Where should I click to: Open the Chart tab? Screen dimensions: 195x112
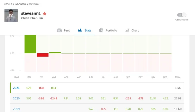click(x=135, y=30)
